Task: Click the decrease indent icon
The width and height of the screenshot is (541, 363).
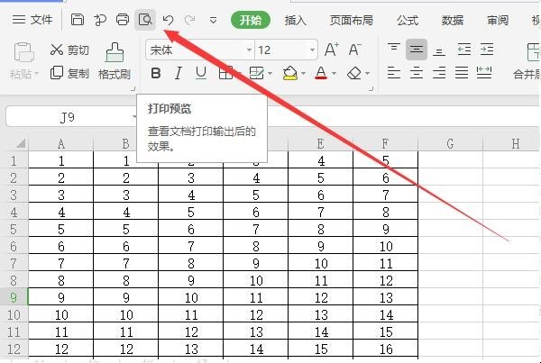Action: pos(464,50)
